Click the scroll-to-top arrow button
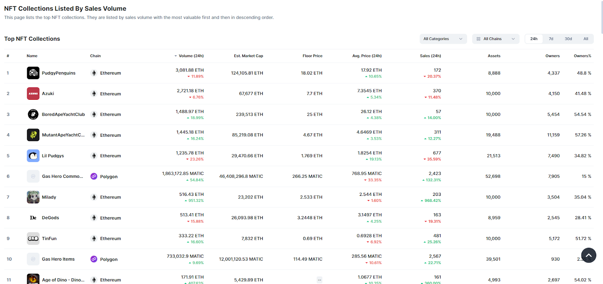The height and width of the screenshot is (284, 603). point(589,255)
